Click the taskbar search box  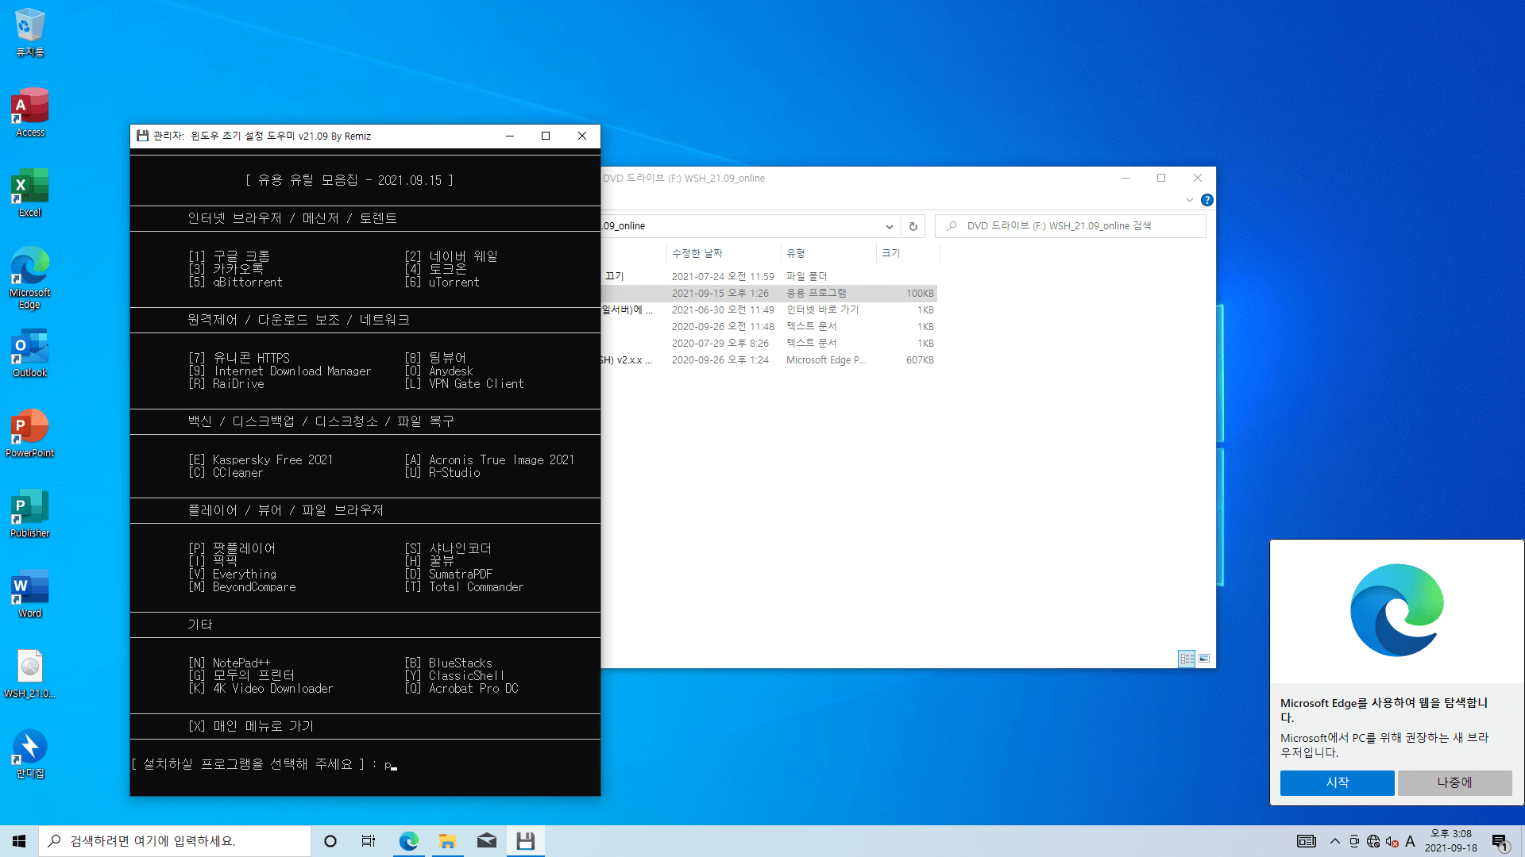[x=175, y=841]
